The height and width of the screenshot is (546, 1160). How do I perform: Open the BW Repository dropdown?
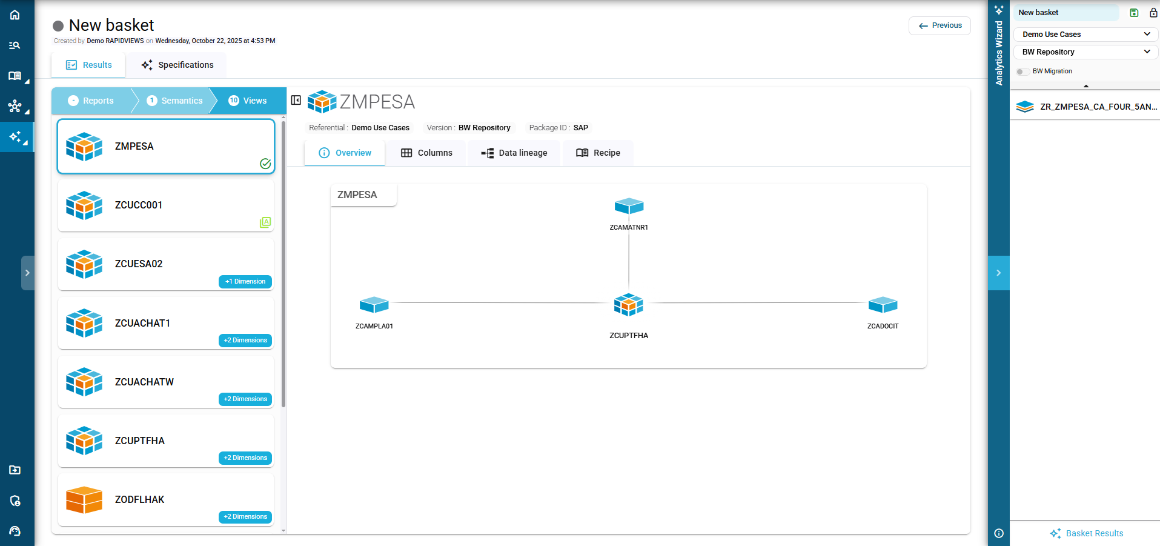pyautogui.click(x=1085, y=52)
